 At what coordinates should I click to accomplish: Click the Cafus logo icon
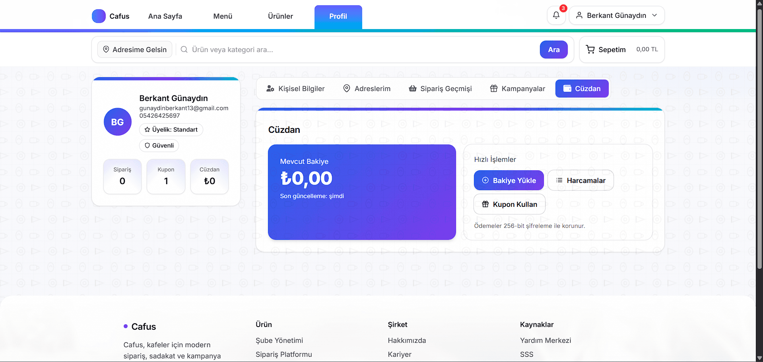click(x=99, y=16)
